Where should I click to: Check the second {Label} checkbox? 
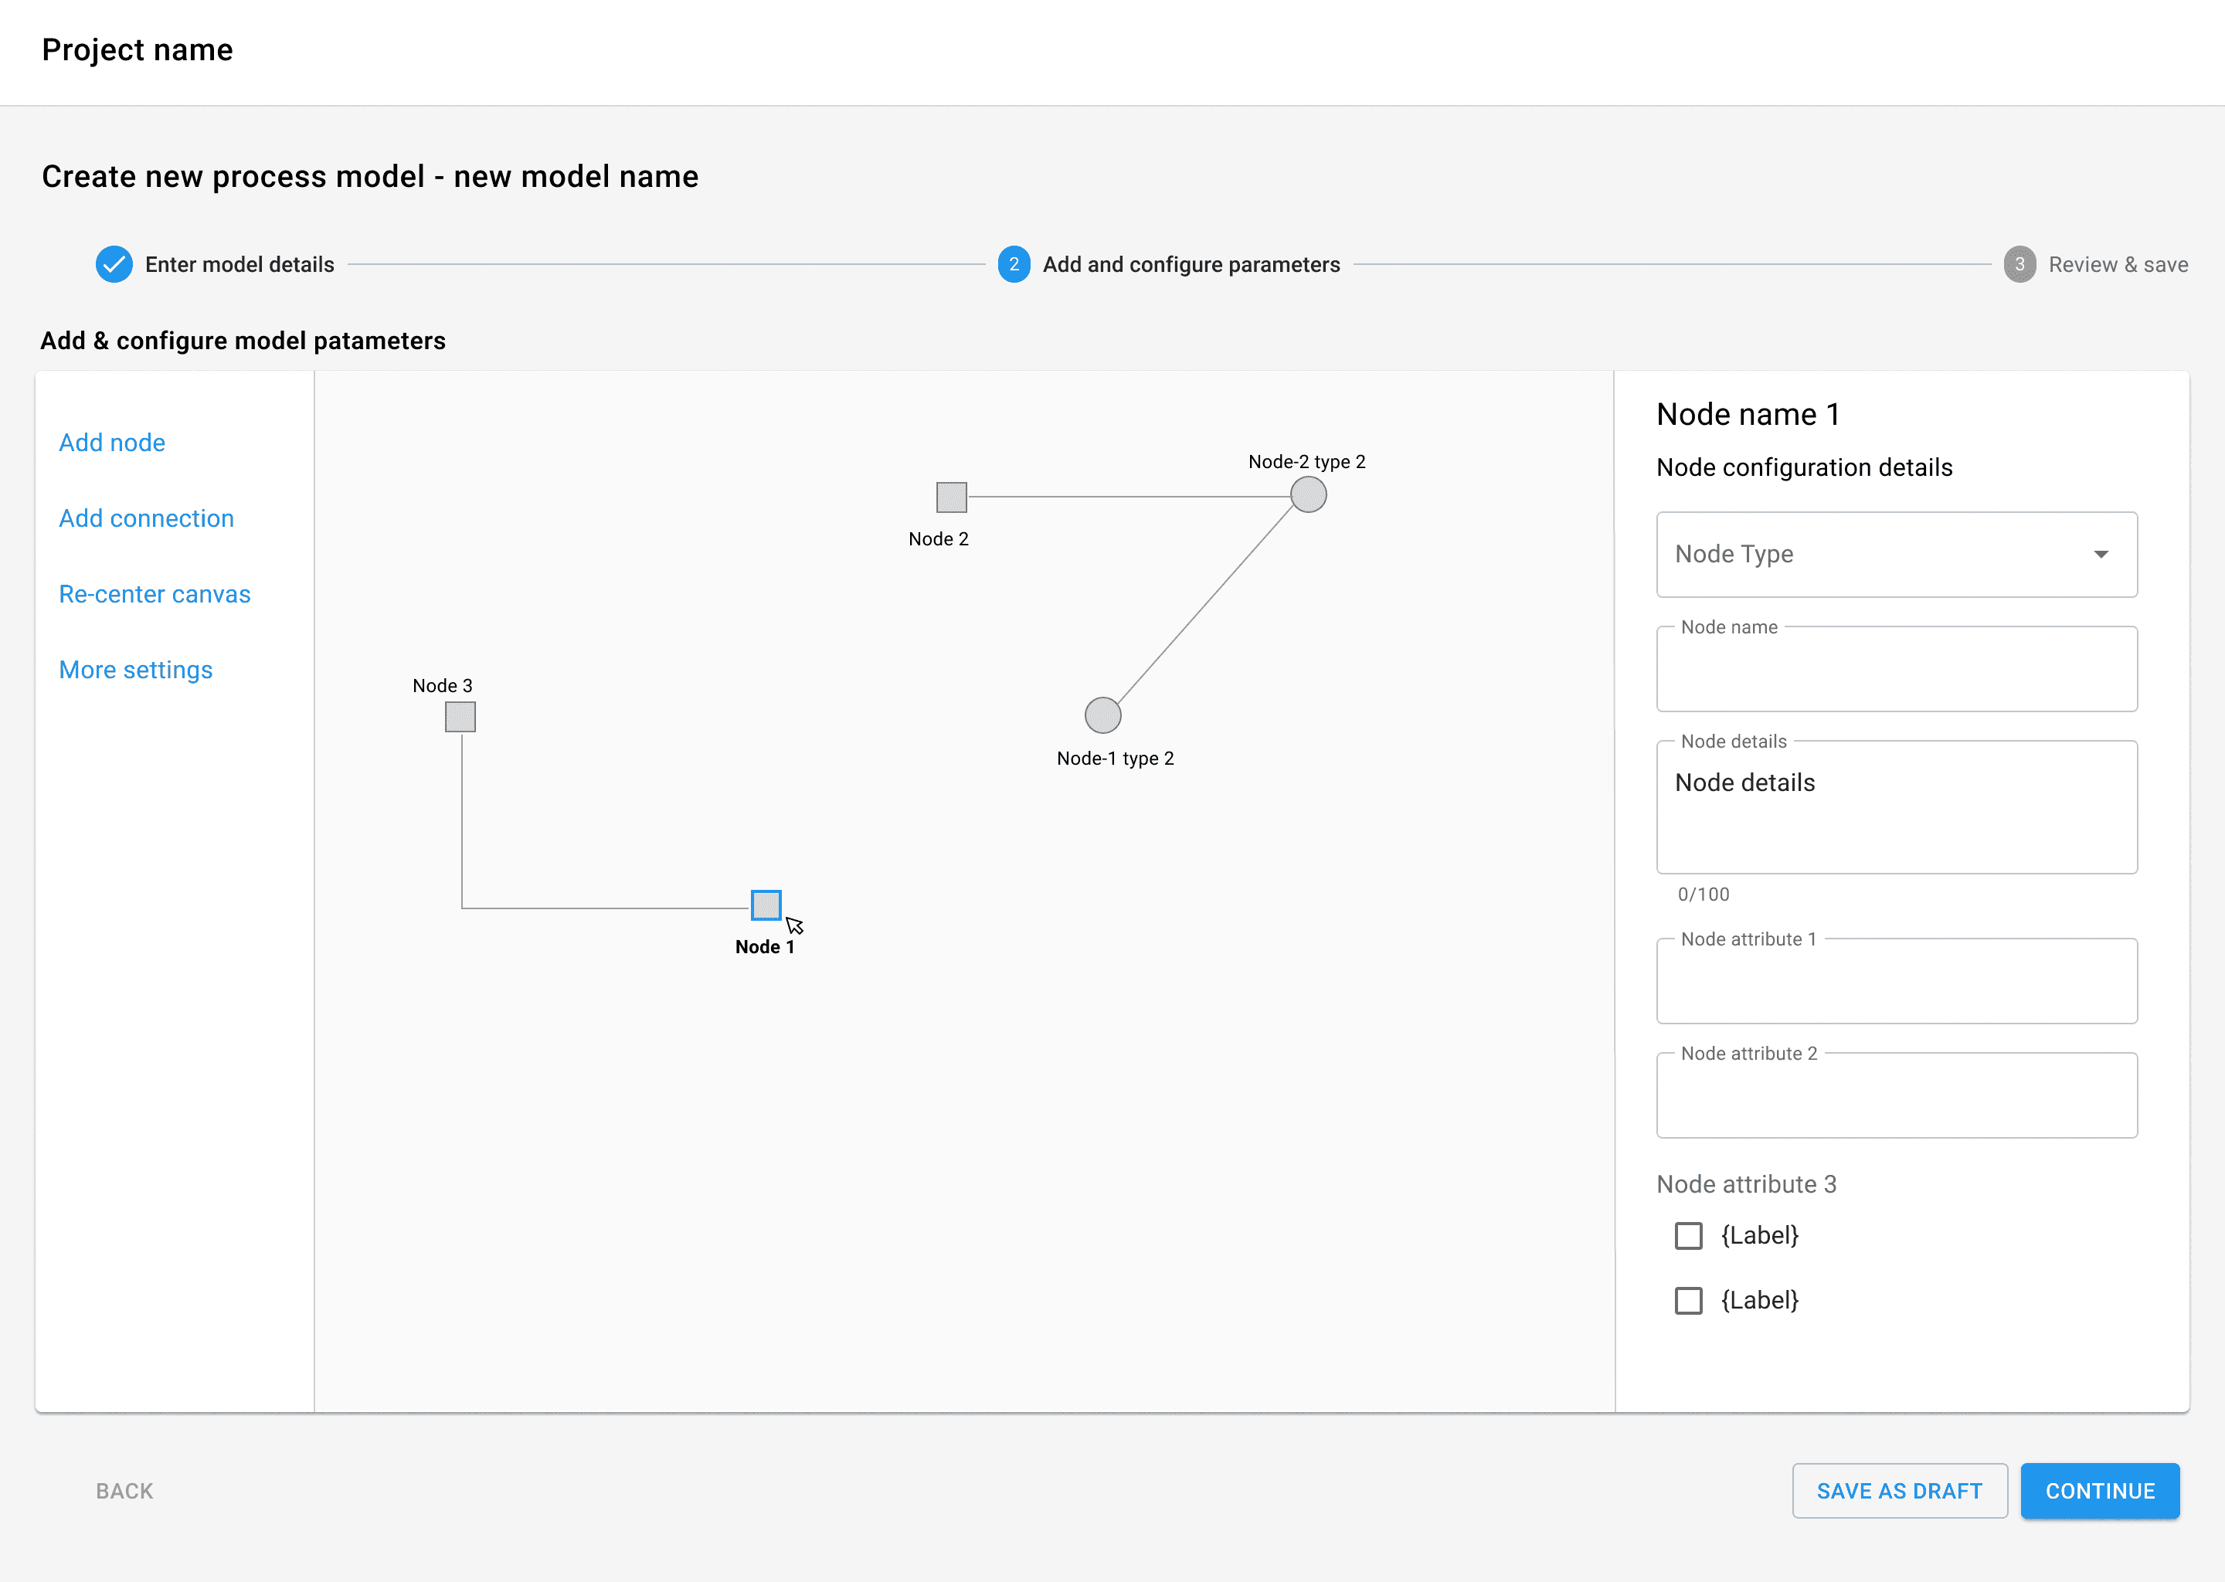1688,1301
